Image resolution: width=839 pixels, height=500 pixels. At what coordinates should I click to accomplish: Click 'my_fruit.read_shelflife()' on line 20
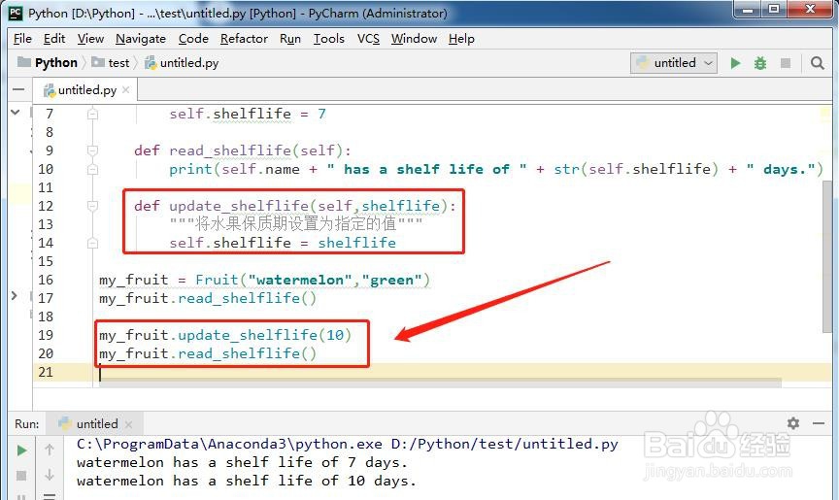208,353
